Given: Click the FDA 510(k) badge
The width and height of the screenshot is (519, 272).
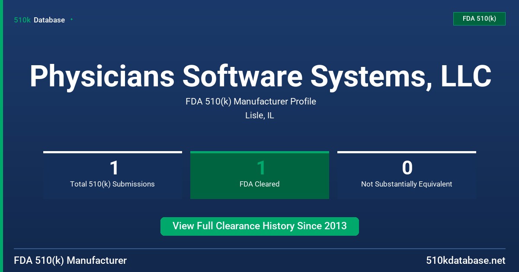Looking at the screenshot, I should [x=479, y=19].
